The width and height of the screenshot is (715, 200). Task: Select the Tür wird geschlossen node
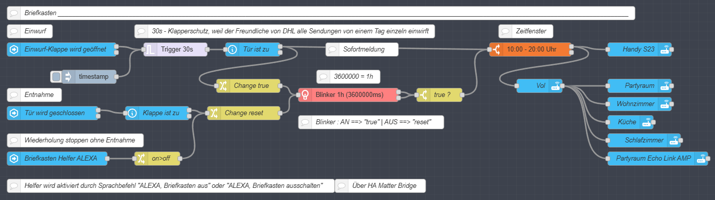(53, 113)
